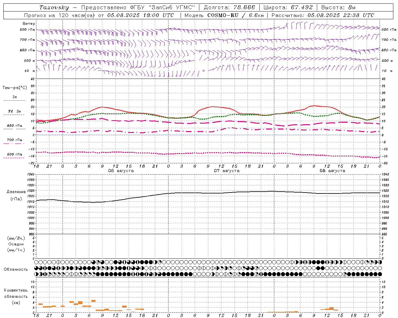Click the "2м" temperature legend entry
Image resolution: width=398 pixels, height=318 pixels.
click(15, 97)
